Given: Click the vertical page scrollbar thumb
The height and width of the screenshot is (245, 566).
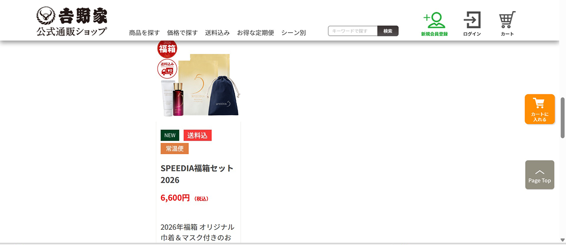Looking at the screenshot, I should click(563, 118).
